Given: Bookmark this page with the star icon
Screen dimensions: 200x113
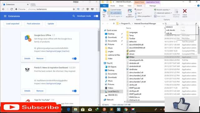Looking at the screenshot, I should pyautogui.click(x=74, y=9).
